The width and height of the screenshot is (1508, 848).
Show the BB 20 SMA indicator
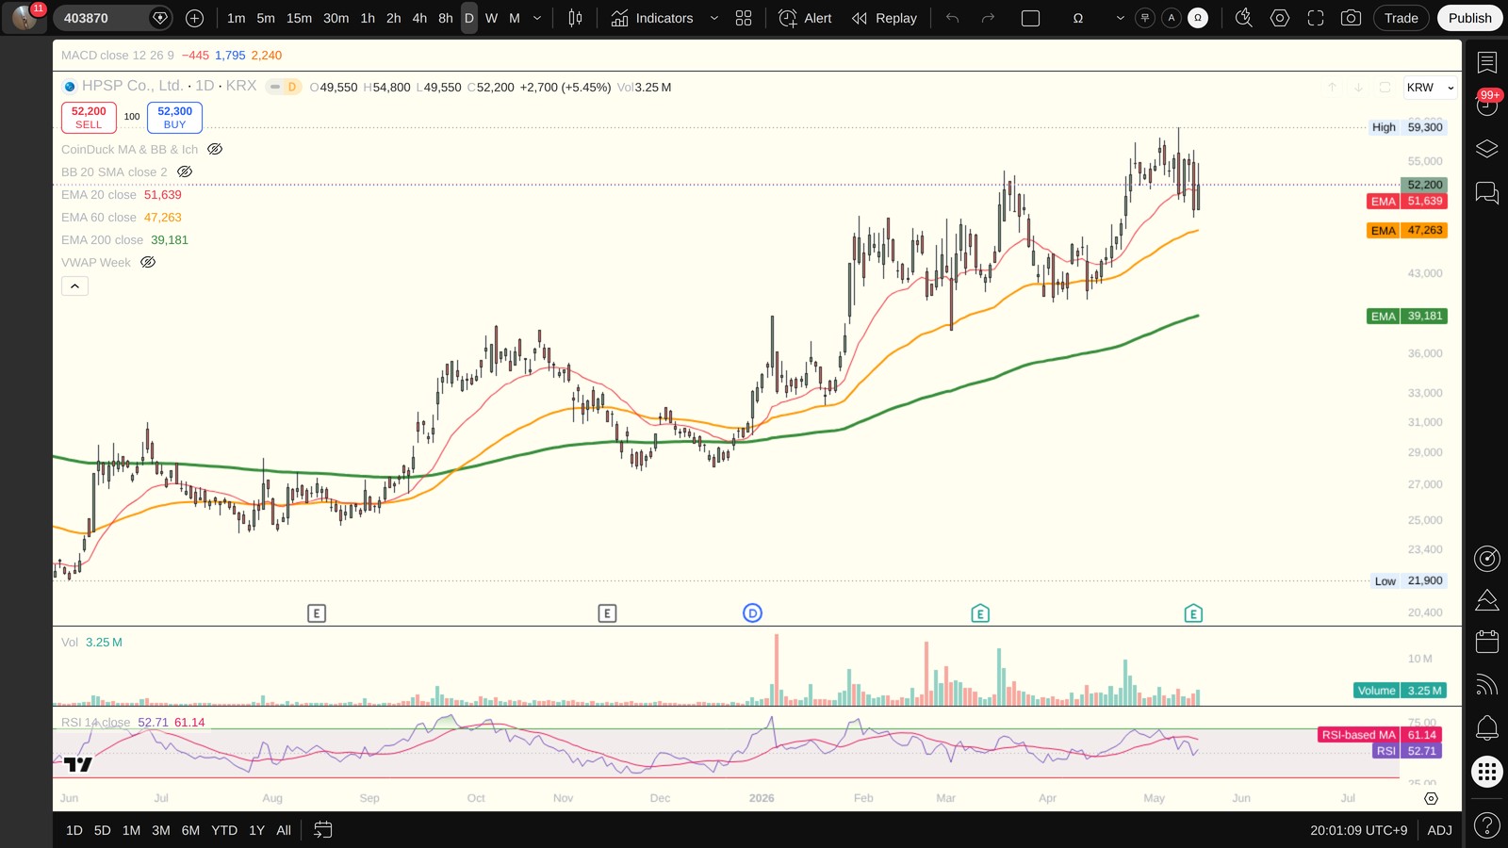pos(185,171)
